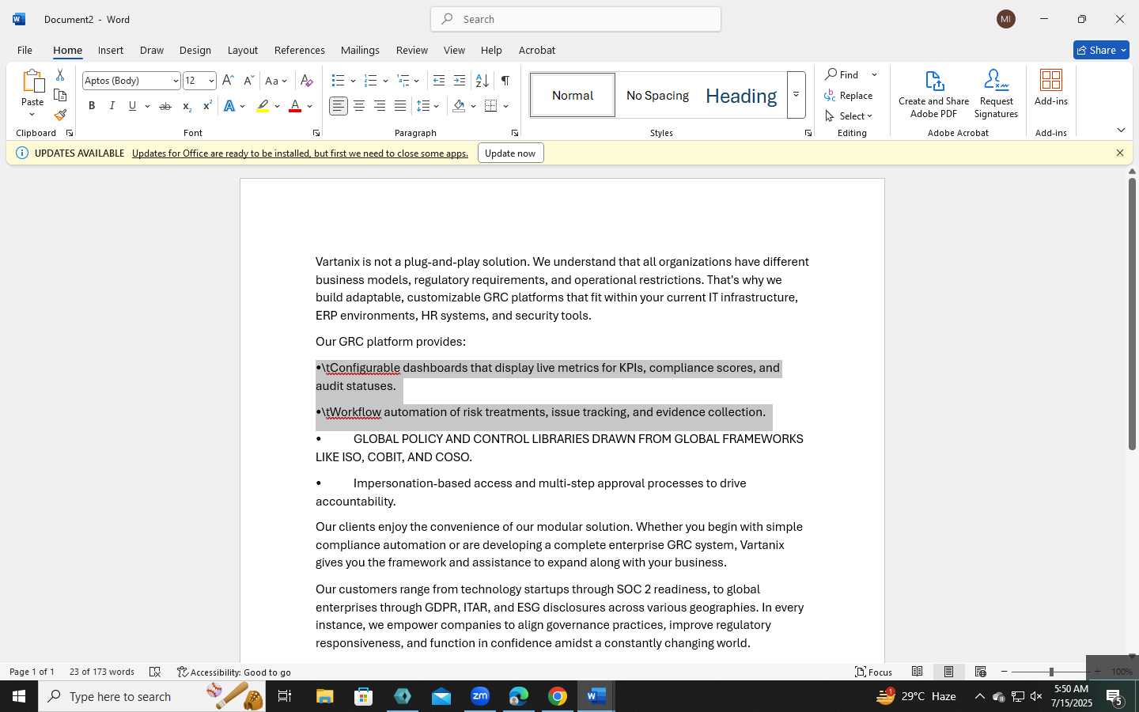
Task: Sort the selected text alphabetically
Action: (482, 81)
